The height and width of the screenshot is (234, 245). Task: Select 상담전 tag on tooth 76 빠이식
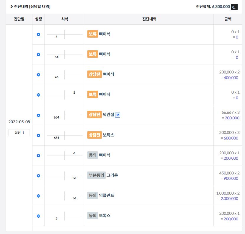(94, 74)
